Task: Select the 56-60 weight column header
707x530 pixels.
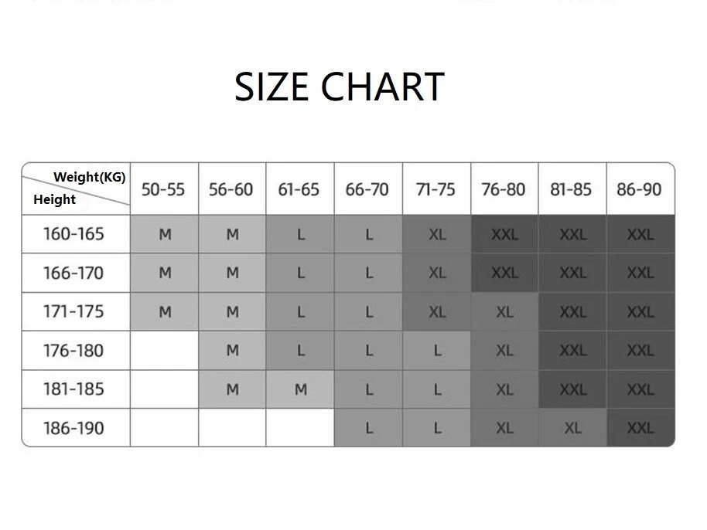Action: [231, 189]
